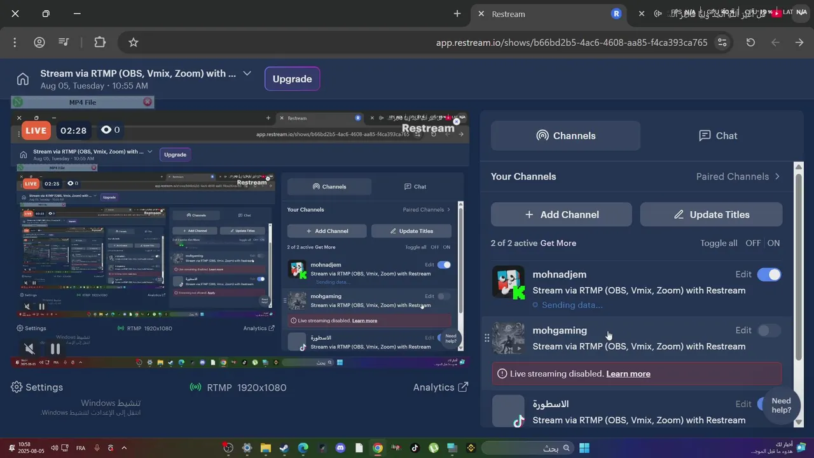Open the Get More link
814x458 pixels.
[x=558, y=243]
